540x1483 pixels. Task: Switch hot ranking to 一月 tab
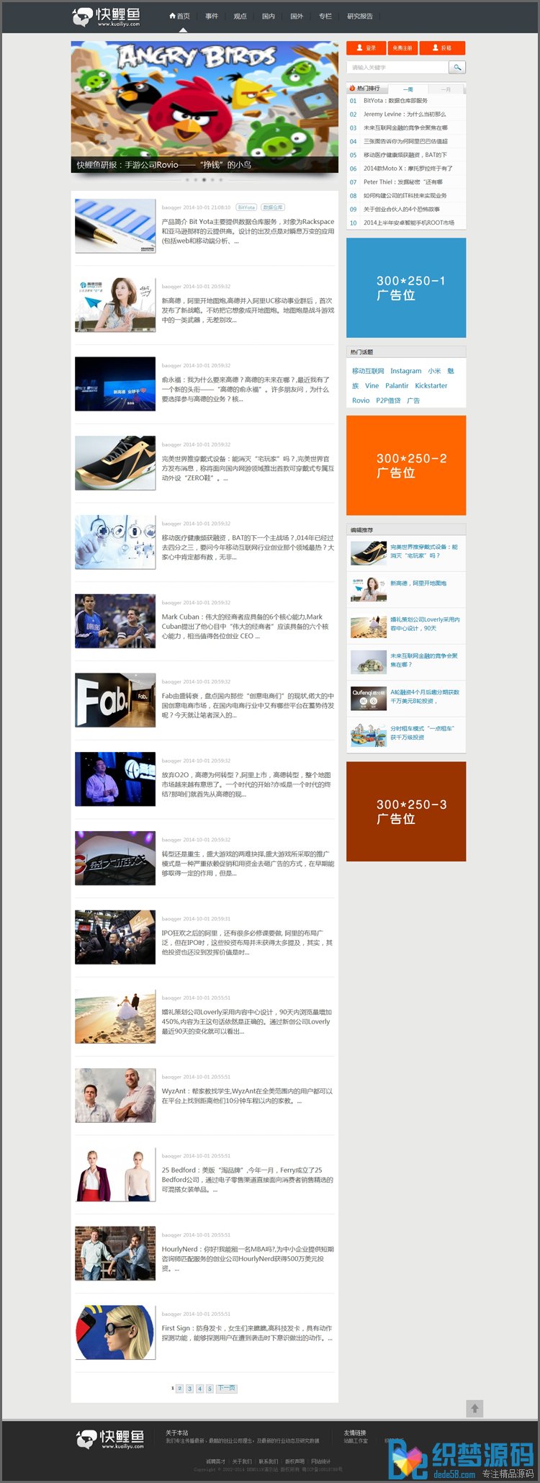[x=446, y=89]
